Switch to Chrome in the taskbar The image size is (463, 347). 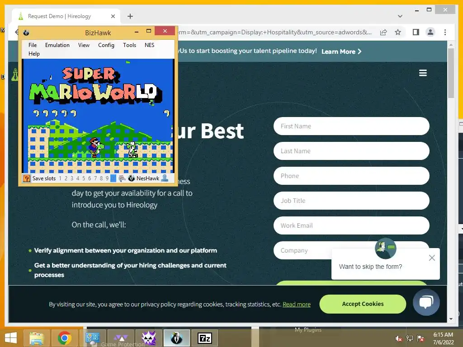pyautogui.click(x=65, y=338)
